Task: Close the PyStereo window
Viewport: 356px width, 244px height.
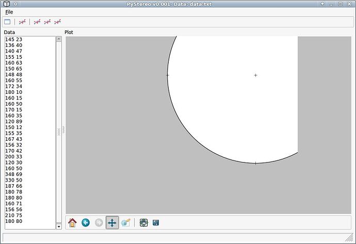Action: 349,4
